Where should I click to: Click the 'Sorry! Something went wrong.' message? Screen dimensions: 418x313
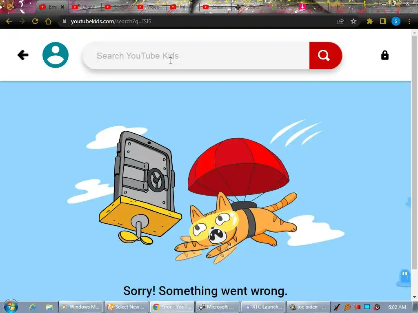(x=205, y=291)
